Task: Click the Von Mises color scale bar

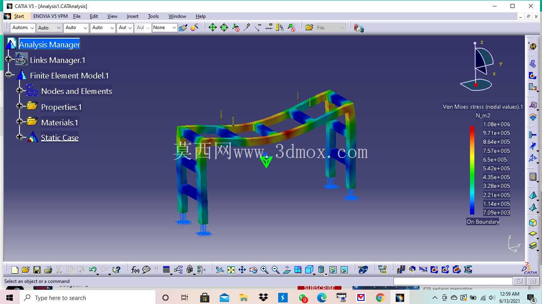Action: [472, 170]
